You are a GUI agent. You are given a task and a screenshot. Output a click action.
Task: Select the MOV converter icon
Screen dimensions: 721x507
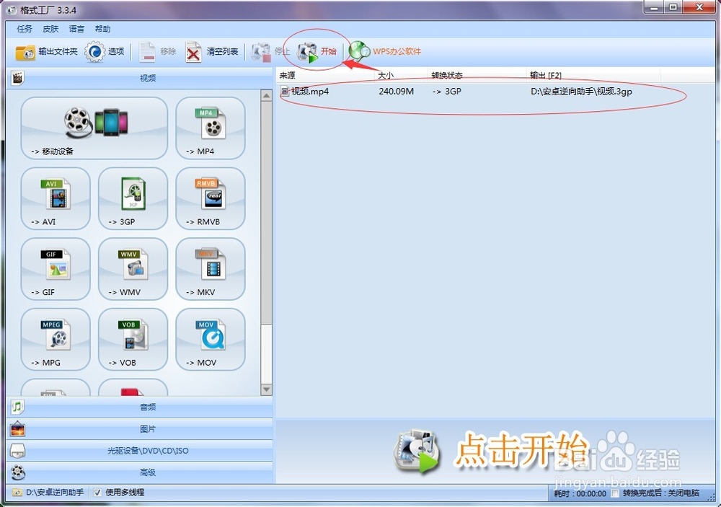(210, 339)
